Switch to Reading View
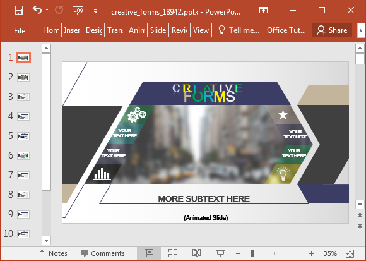Viewport: 366px width, 261px height. [196, 253]
